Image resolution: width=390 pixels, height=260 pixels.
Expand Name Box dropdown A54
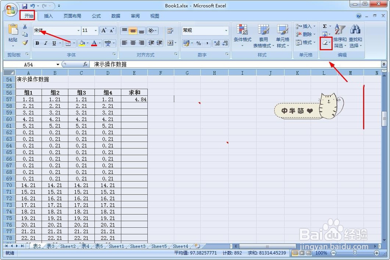[x=58, y=65]
